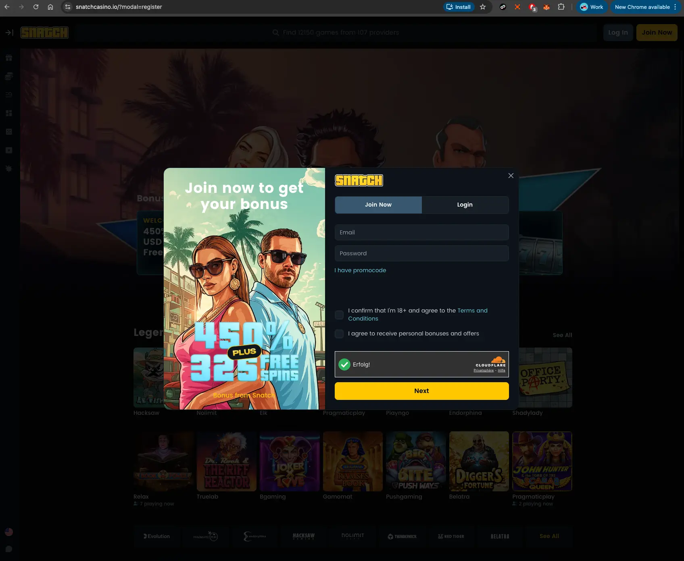Viewport: 684px width, 561px height.
Task: Click See All next to Legendary games
Action: click(x=562, y=335)
